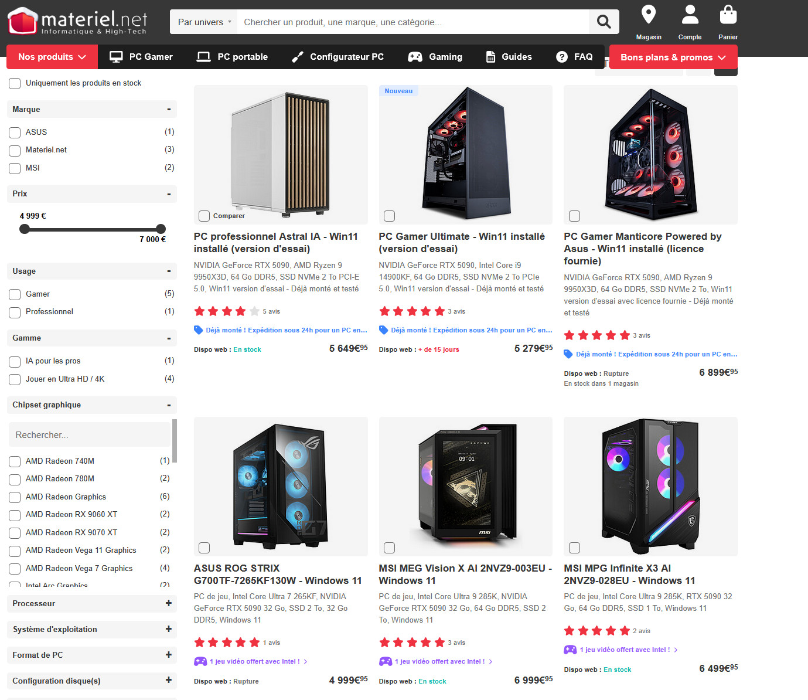Click the search magnifier icon
808x700 pixels.
(604, 22)
